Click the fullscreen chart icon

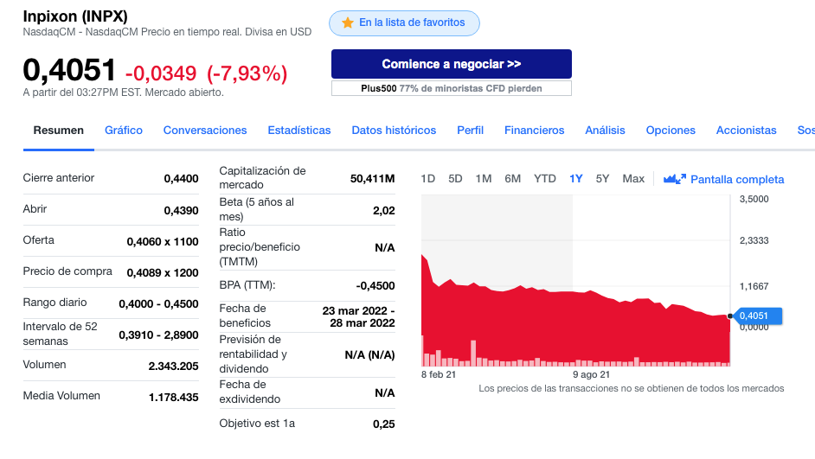[x=675, y=179]
